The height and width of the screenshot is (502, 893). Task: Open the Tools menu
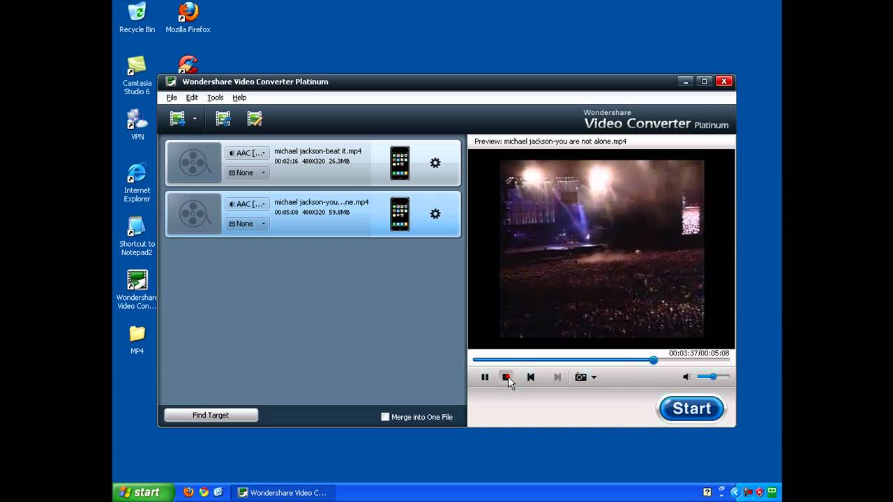[216, 98]
